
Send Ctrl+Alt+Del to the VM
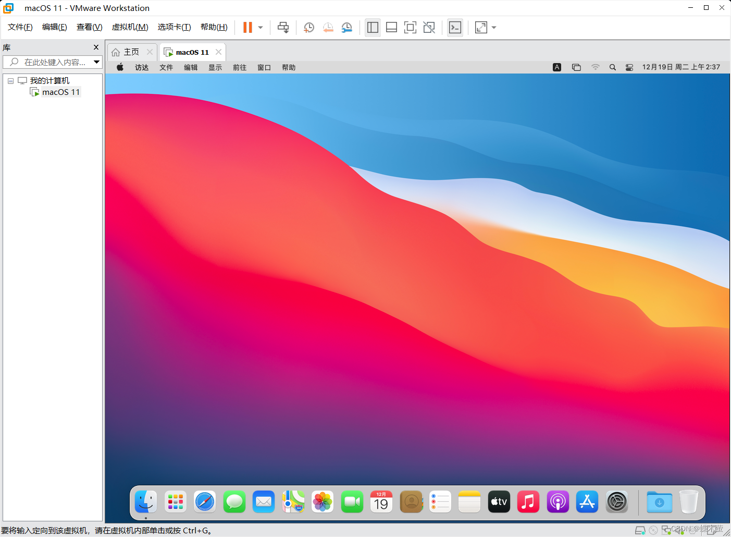pos(283,28)
